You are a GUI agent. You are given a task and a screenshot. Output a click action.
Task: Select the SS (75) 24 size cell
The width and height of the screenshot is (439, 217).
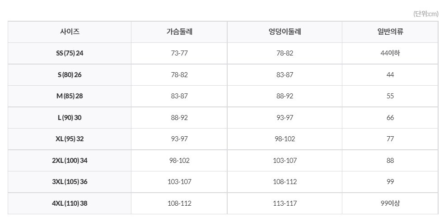[x=70, y=53]
